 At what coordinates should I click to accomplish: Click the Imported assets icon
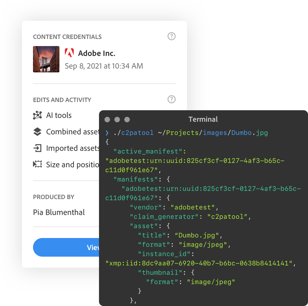37,148
